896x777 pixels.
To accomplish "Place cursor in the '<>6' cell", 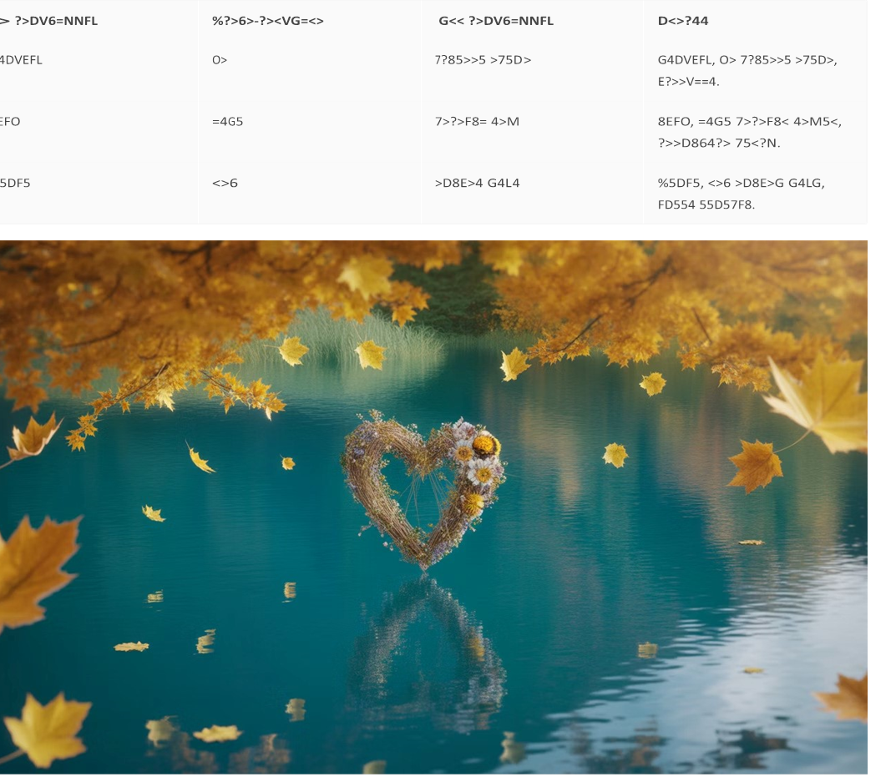I will tap(225, 183).
